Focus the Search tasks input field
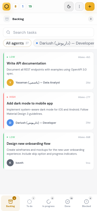This screenshot has height=211, width=97. (48, 32)
